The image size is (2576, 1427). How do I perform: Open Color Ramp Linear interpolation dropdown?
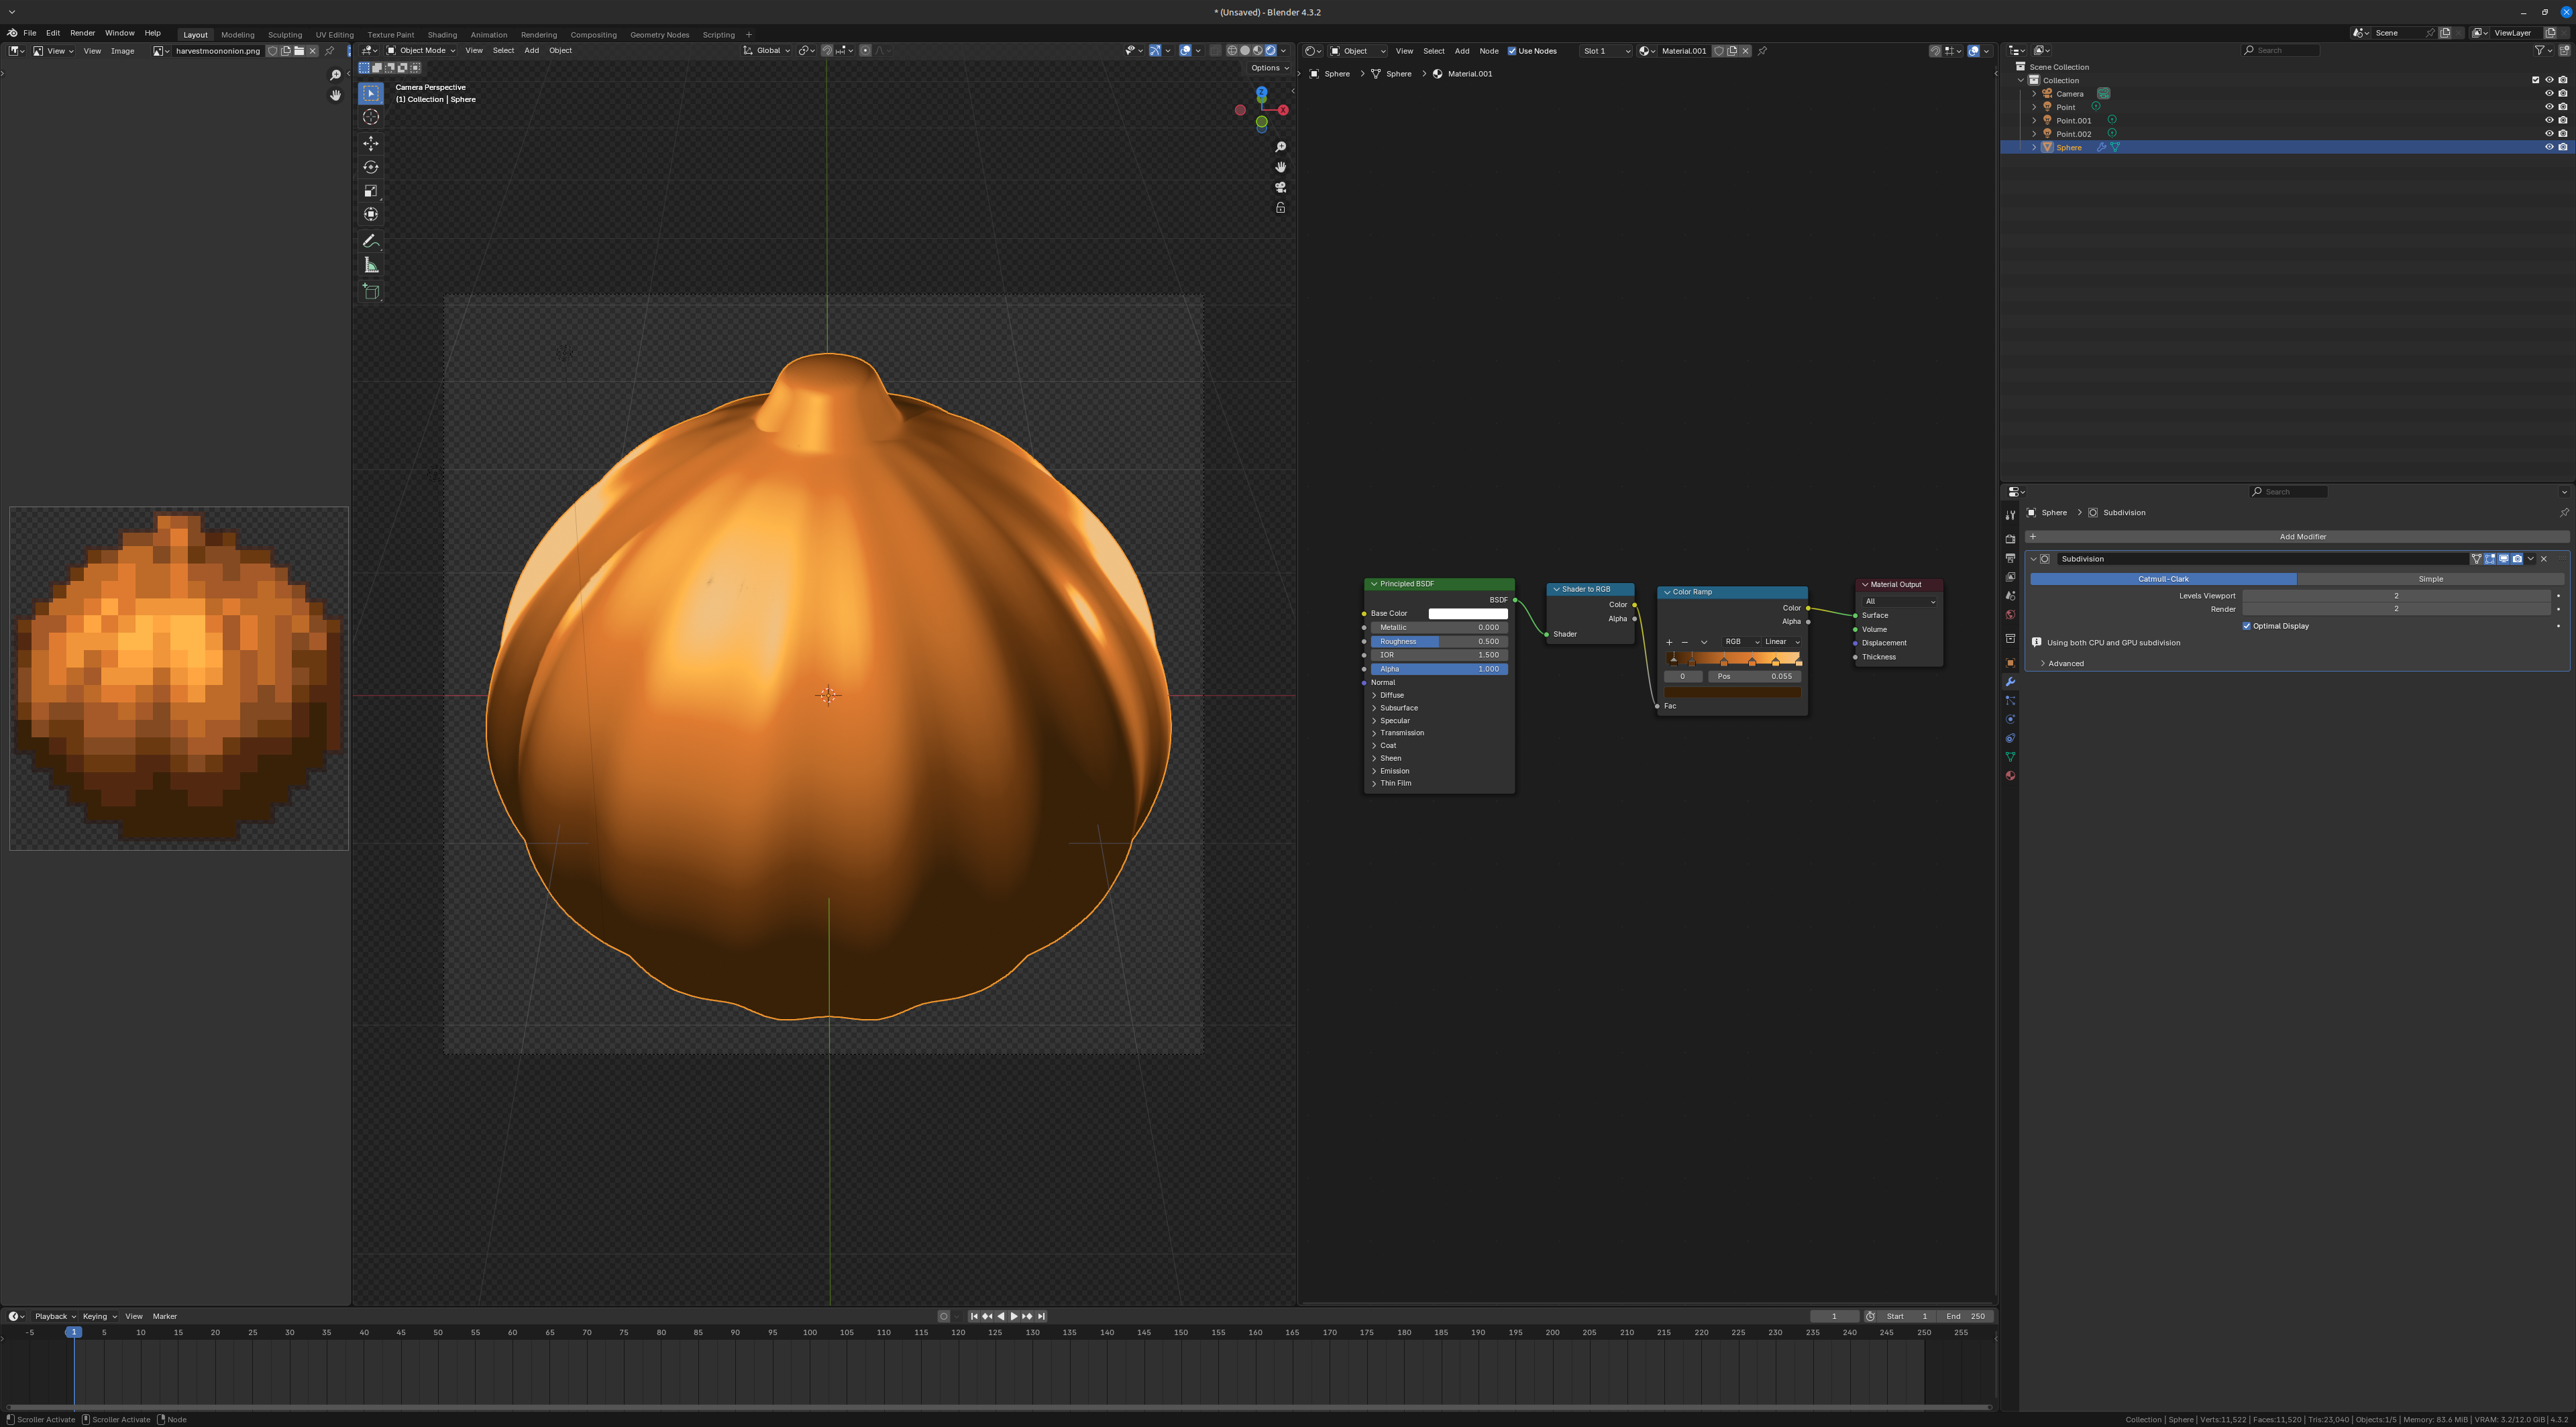(x=1782, y=642)
